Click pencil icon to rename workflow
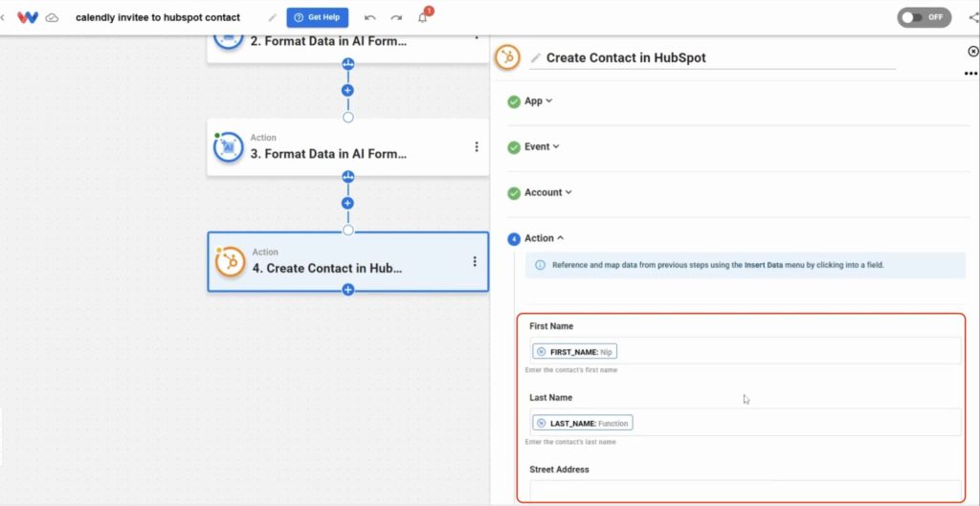The height and width of the screenshot is (506, 980). click(272, 17)
